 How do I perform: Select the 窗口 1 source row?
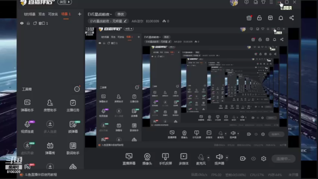pyautogui.click(x=51, y=23)
